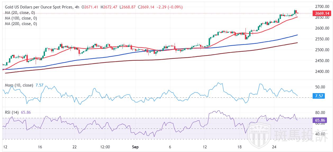The width and height of the screenshot is (333, 152).
Task: Click the 80.00 RSI level label
Action: click(x=321, y=112)
